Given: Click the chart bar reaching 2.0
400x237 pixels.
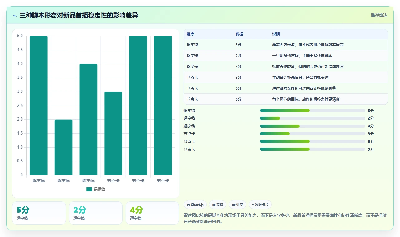Looking at the screenshot, I should click(x=64, y=147).
